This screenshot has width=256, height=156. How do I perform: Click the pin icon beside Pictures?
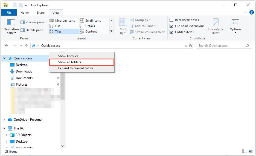(58, 85)
